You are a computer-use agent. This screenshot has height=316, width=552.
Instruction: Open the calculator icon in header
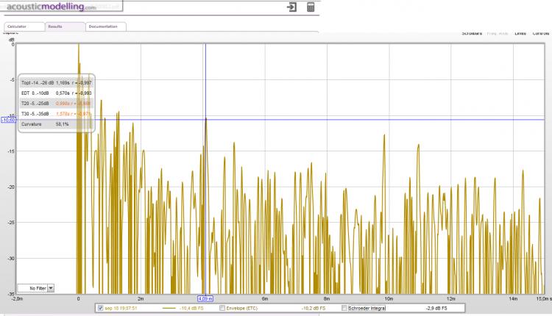click(311, 7)
